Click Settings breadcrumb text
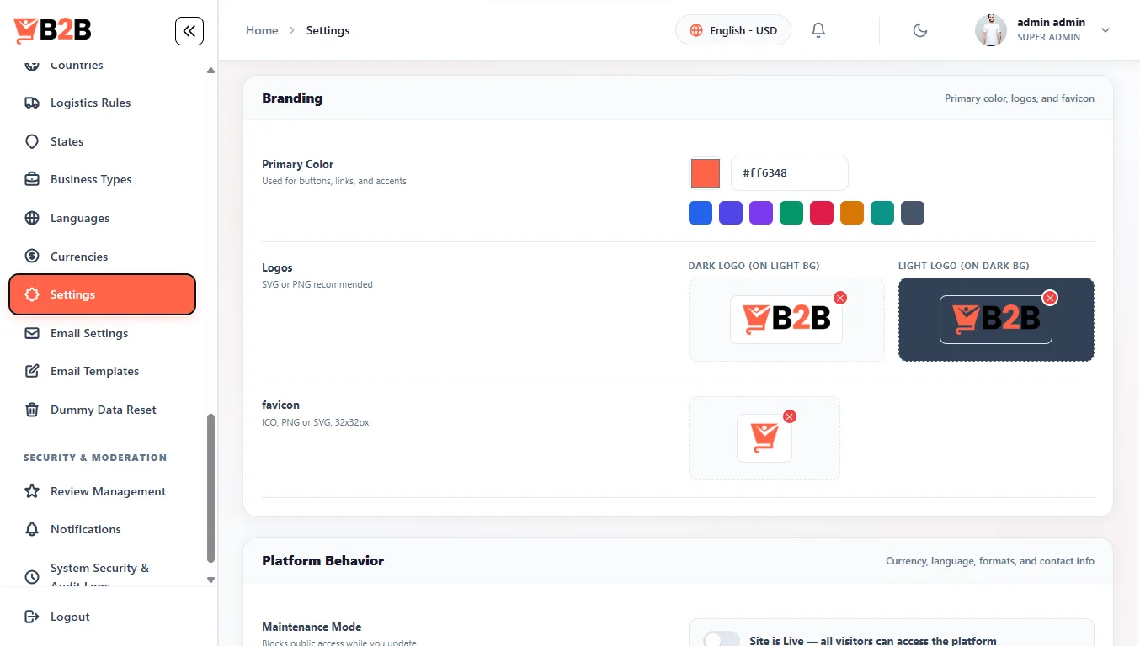The image size is (1140, 646). coord(328,30)
